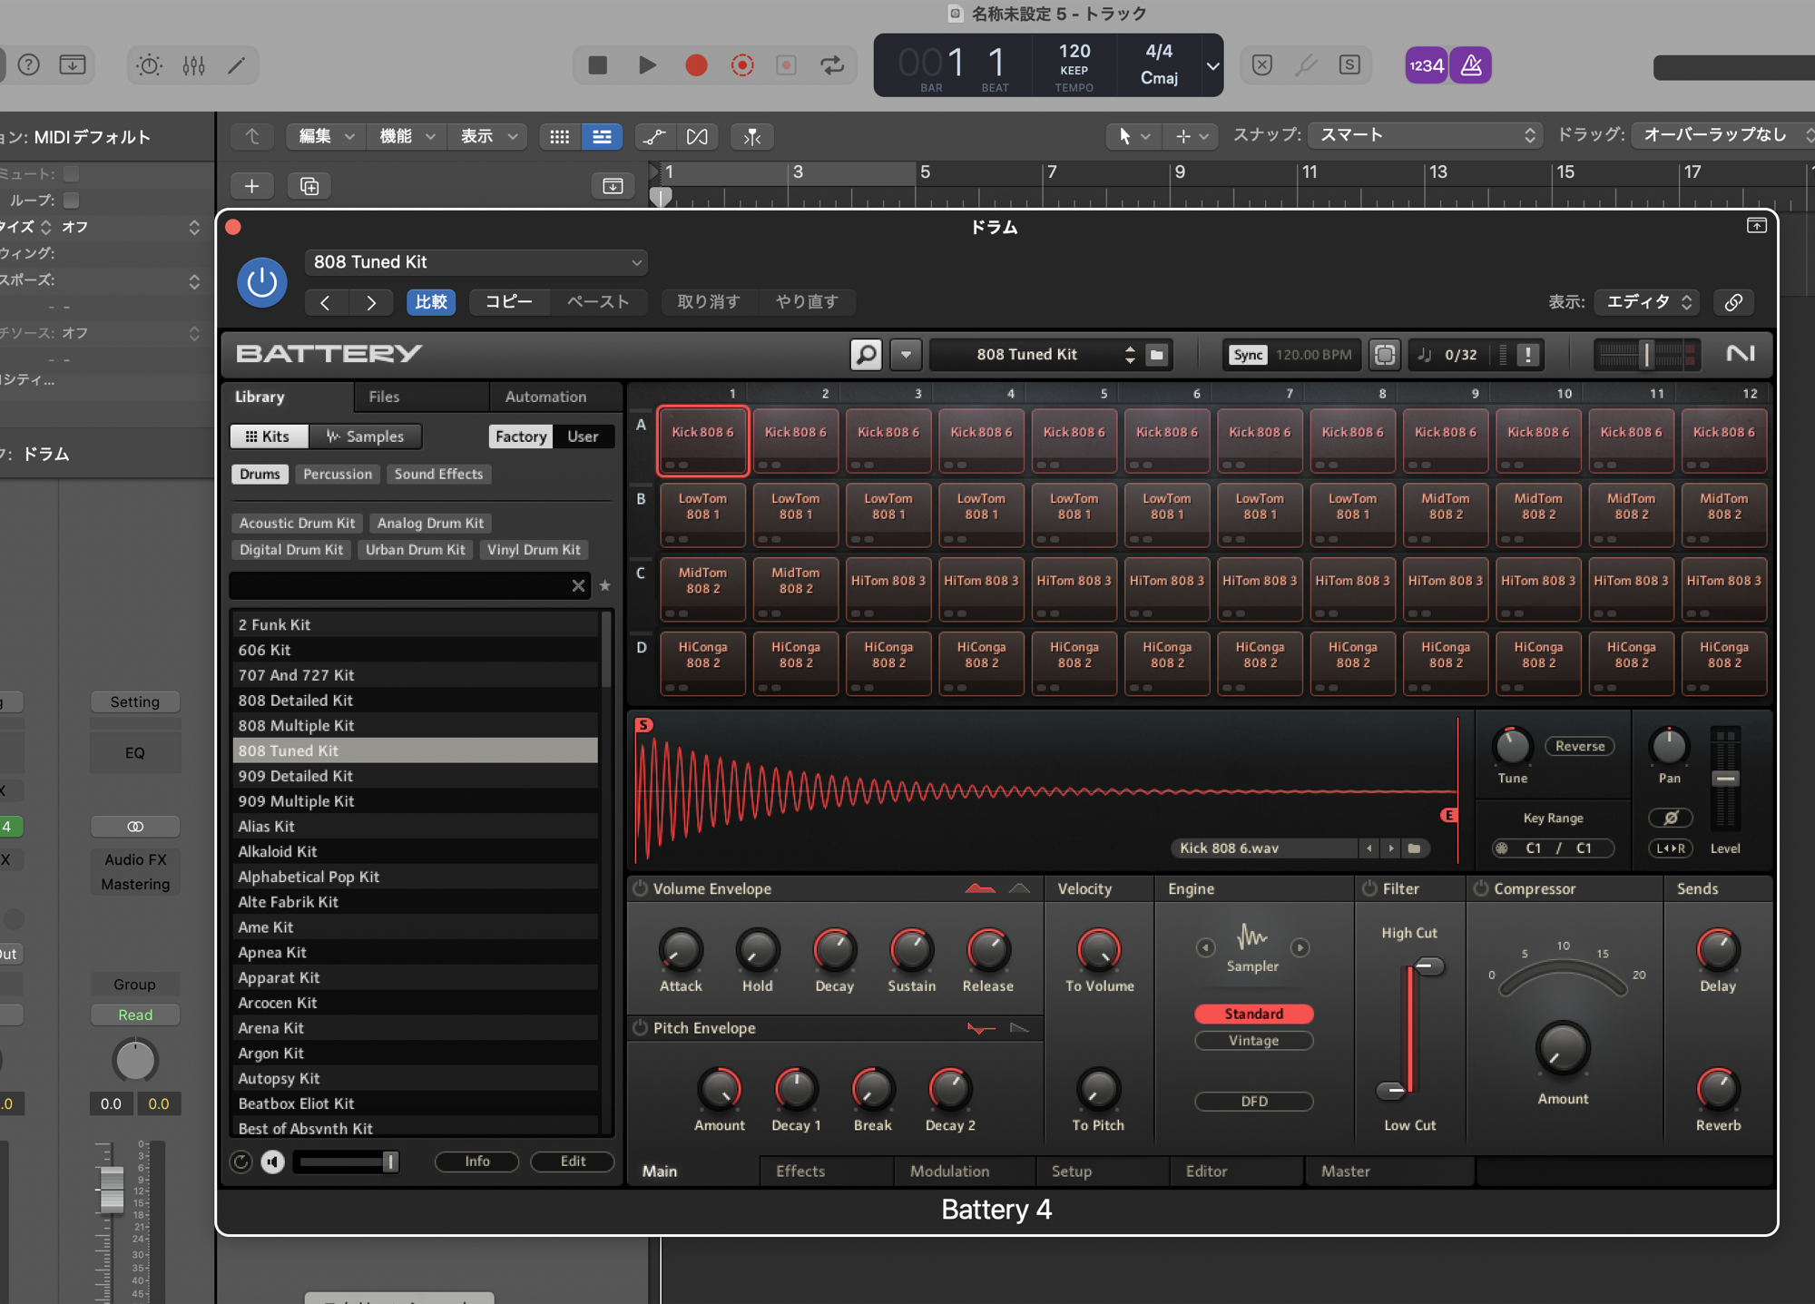Toggle the plug-in power button
Viewport: 1815px width, 1304px height.
(x=262, y=282)
